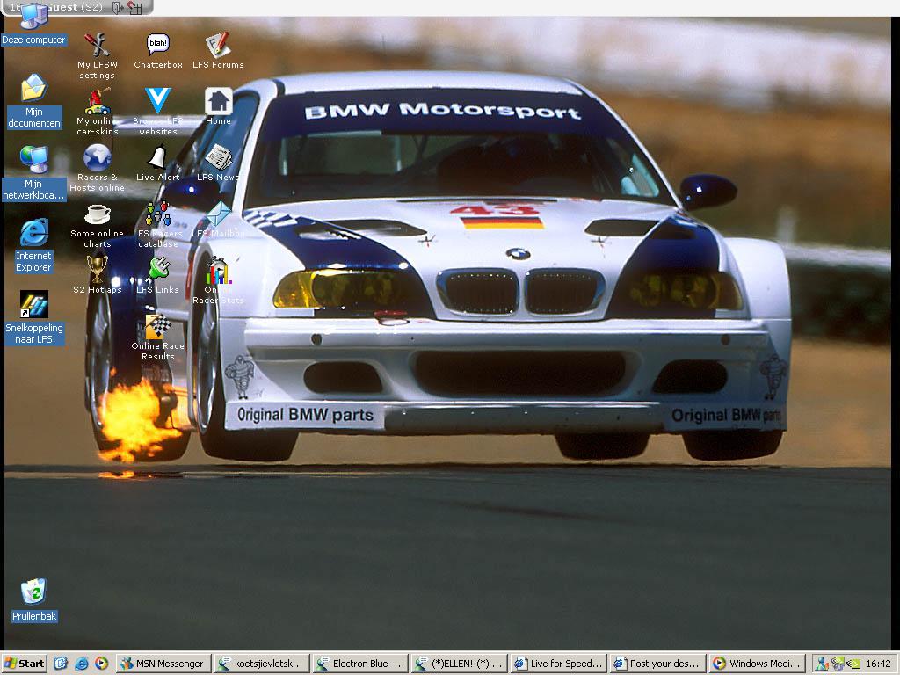Switch to Windows Media Player taskbar button

[757, 664]
